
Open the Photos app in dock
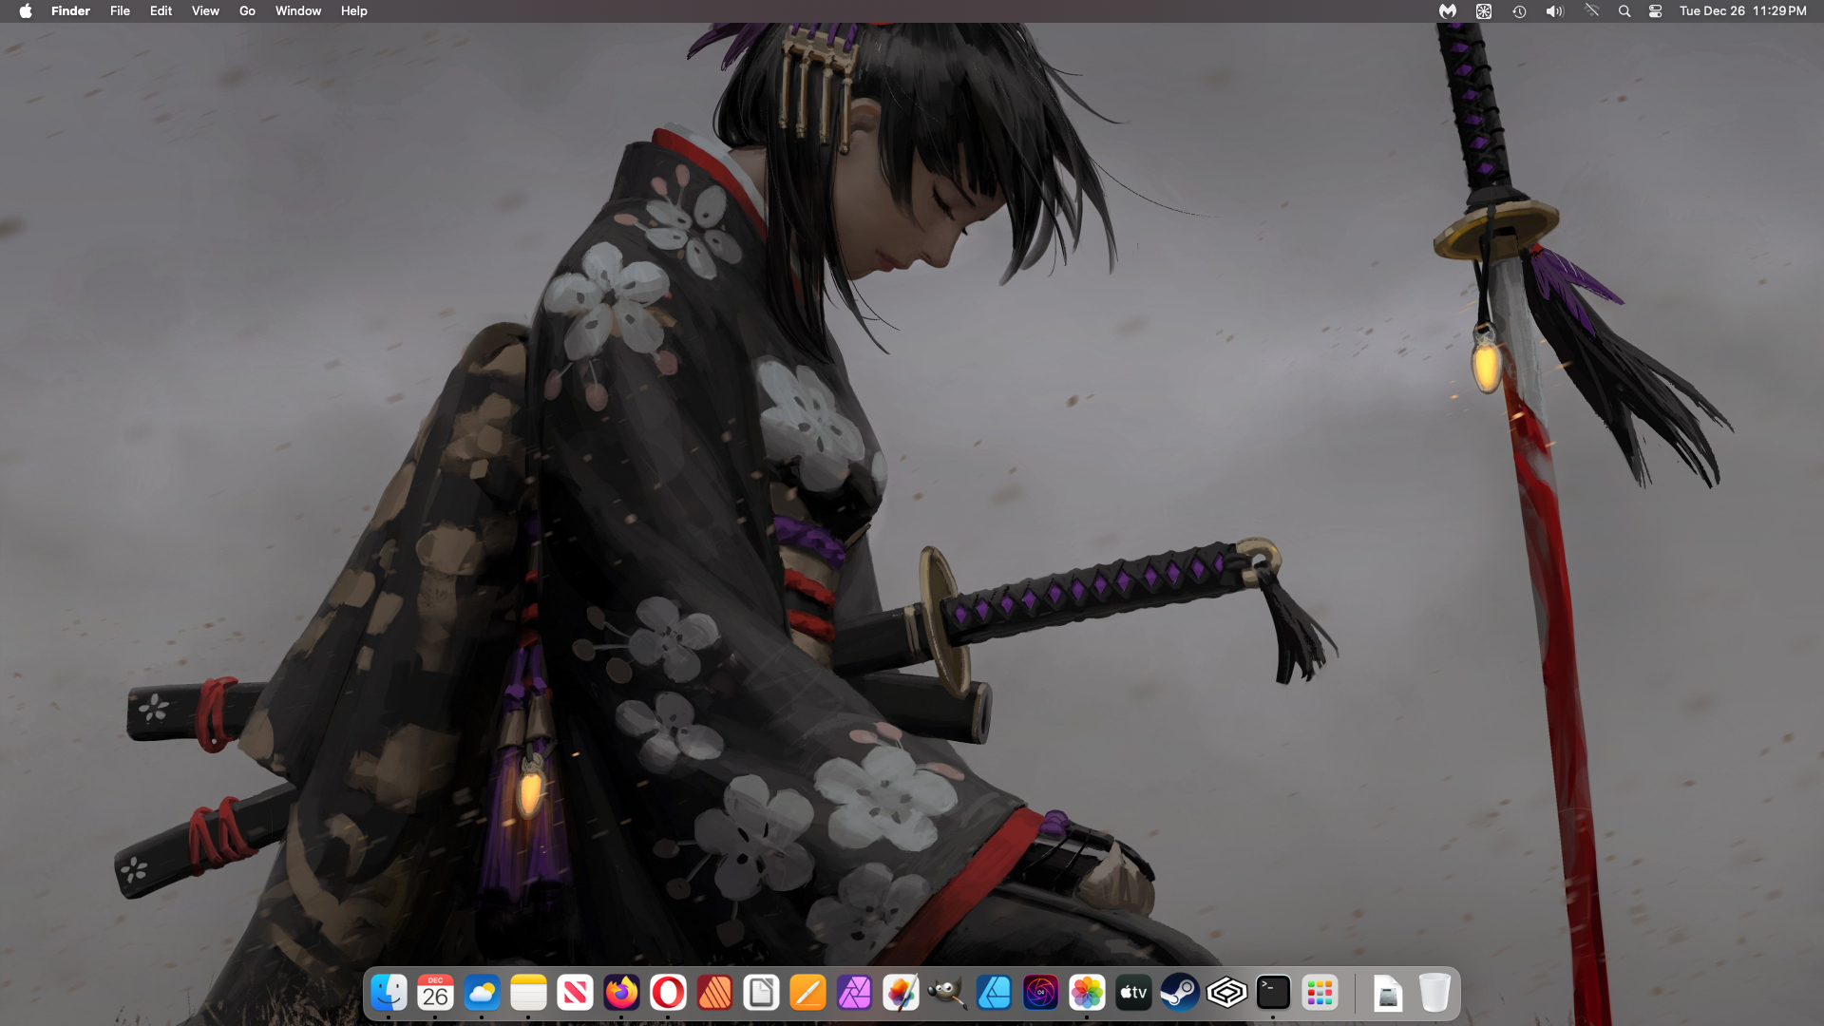pos(1087,993)
